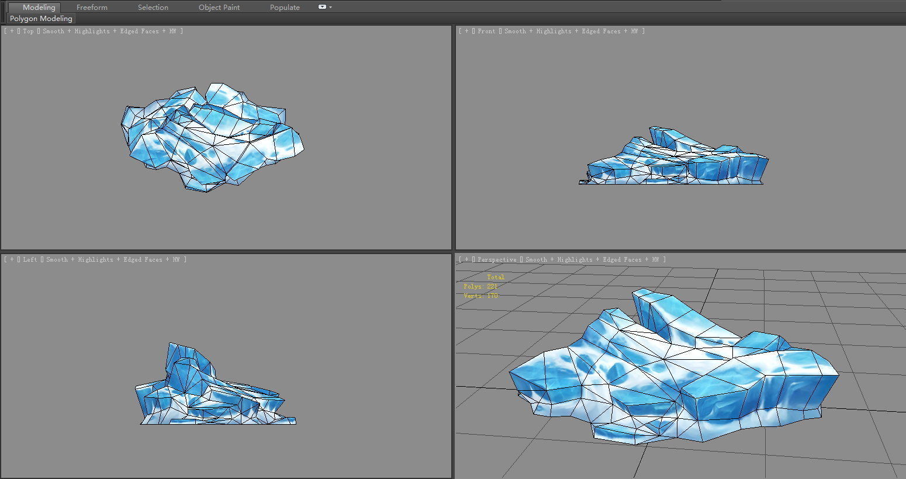Open the Perspective viewport shading label menu
This screenshot has height=479, width=906.
coord(592,259)
